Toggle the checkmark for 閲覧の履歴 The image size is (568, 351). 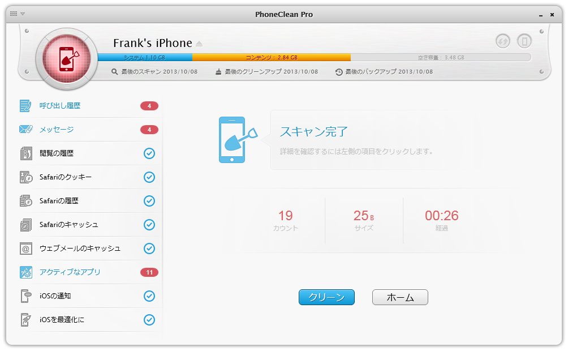149,153
